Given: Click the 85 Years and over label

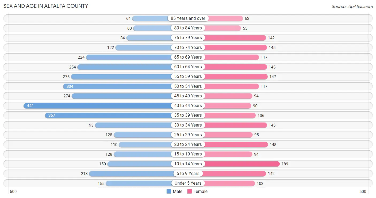Looking at the screenshot, I should [188, 18].
